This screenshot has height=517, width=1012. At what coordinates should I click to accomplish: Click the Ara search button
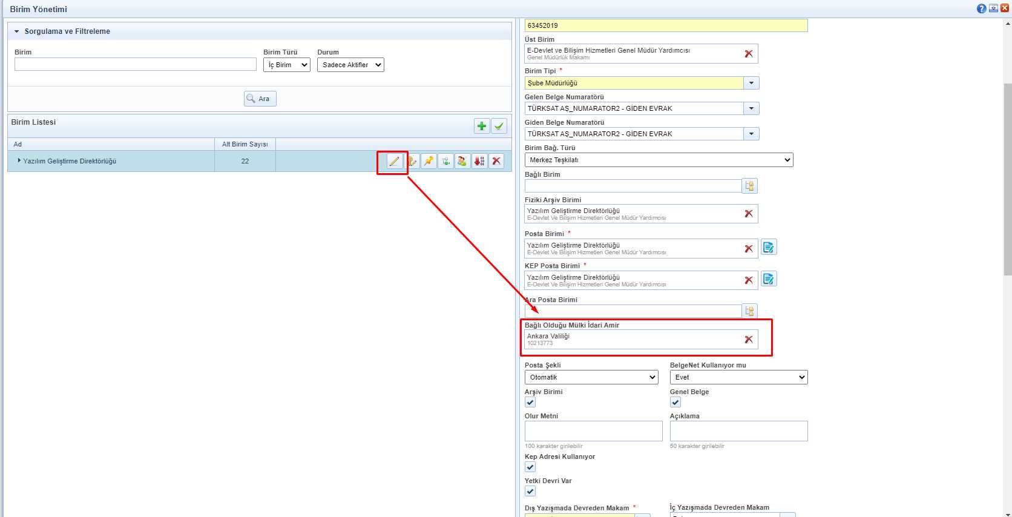click(x=260, y=99)
